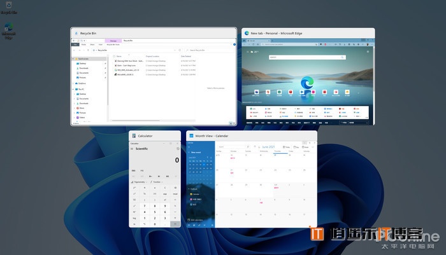Viewport: 446px width, 255px height.
Task: Click the Edge profile avatar icon
Action: tap(368, 45)
